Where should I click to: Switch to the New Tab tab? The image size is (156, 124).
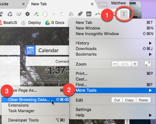coord(62,4)
